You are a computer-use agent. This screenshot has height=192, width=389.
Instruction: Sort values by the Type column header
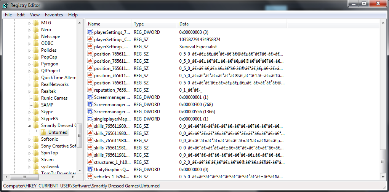[x=154, y=24]
